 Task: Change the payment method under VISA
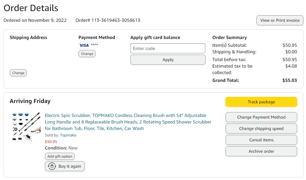point(87,54)
